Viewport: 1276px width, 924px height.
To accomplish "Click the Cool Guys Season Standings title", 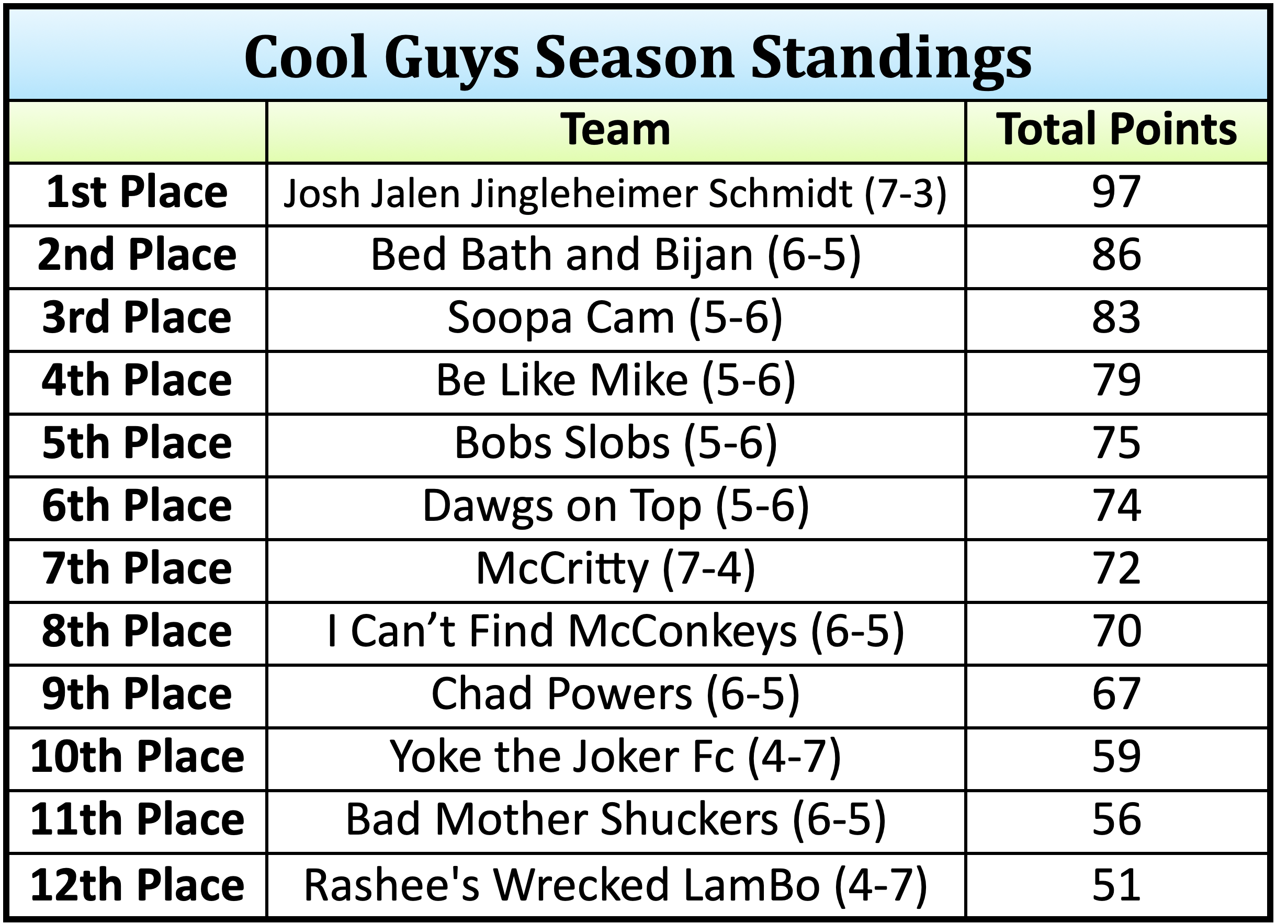I will click(637, 58).
